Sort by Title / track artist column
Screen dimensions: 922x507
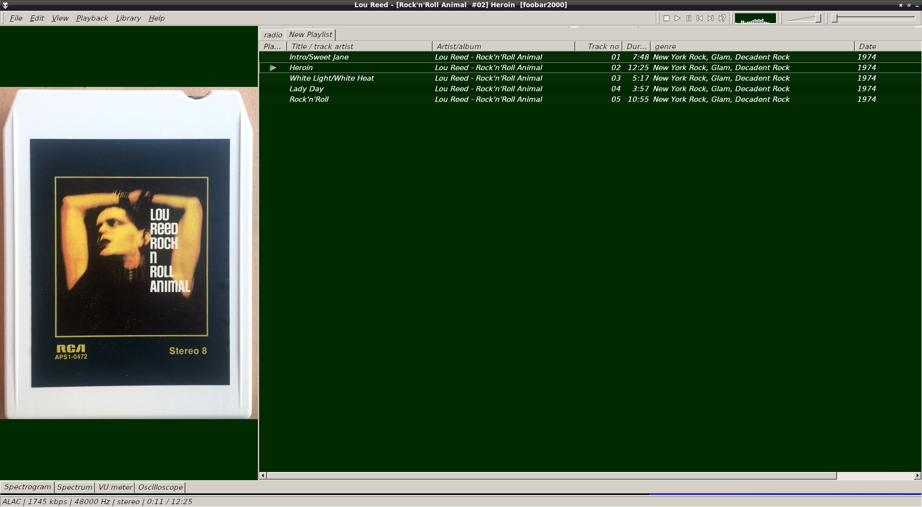(x=360, y=47)
